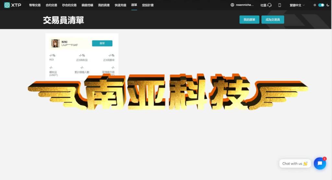Select the 跟單 navigation tab

click(134, 5)
